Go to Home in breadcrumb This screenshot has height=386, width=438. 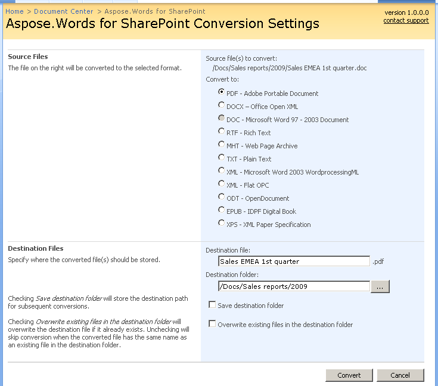click(14, 11)
